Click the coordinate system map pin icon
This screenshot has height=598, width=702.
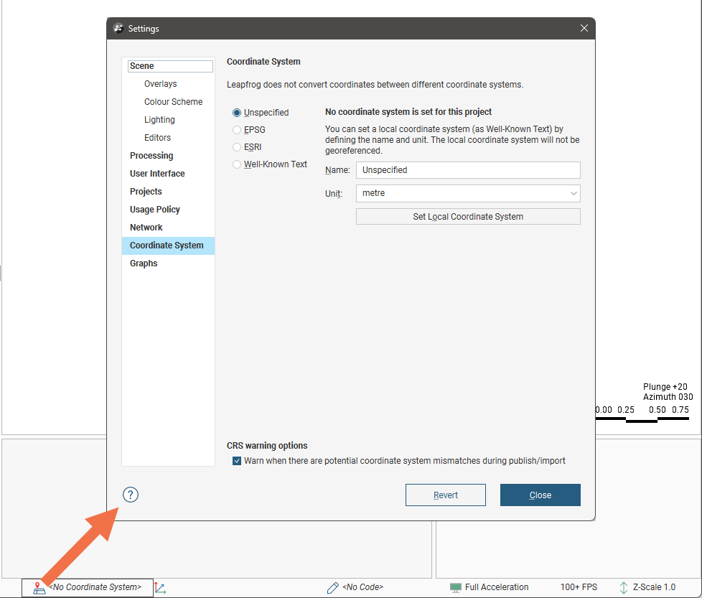point(39,588)
